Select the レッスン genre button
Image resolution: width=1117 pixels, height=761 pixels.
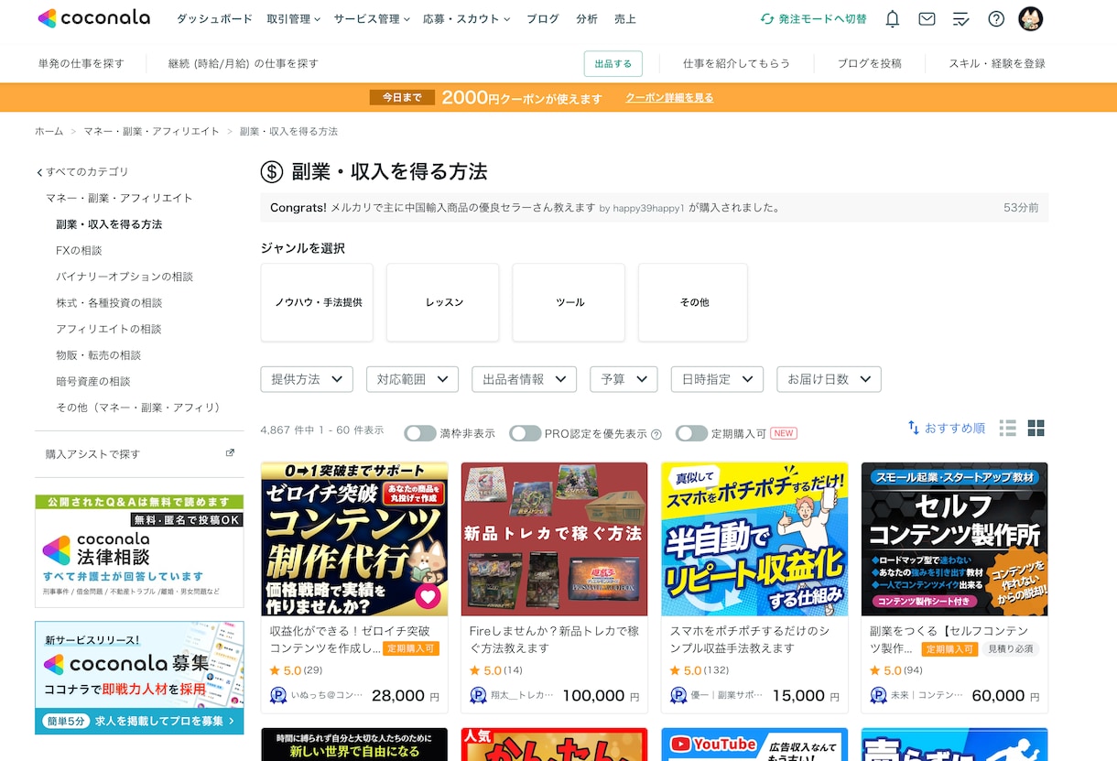(x=443, y=302)
